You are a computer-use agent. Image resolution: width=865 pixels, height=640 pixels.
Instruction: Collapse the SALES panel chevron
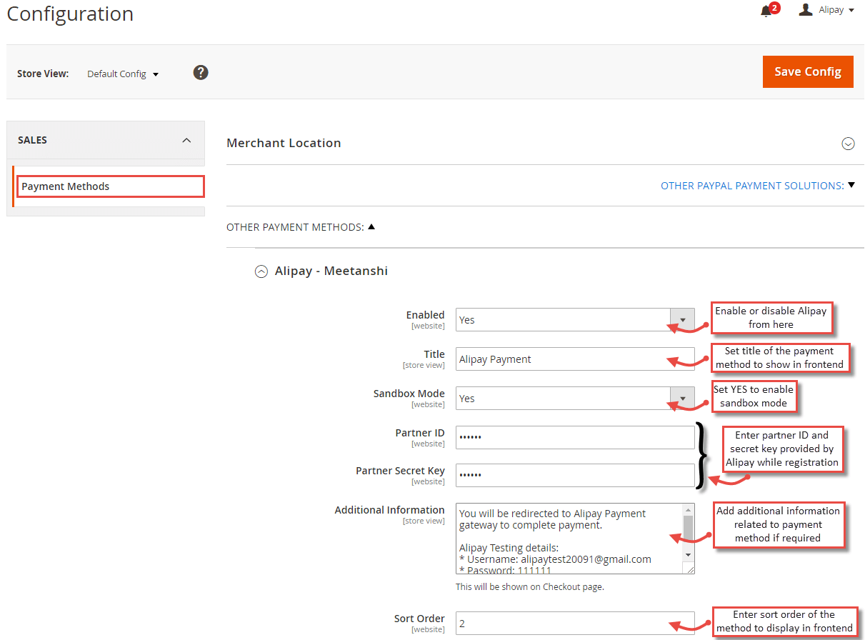pos(186,140)
